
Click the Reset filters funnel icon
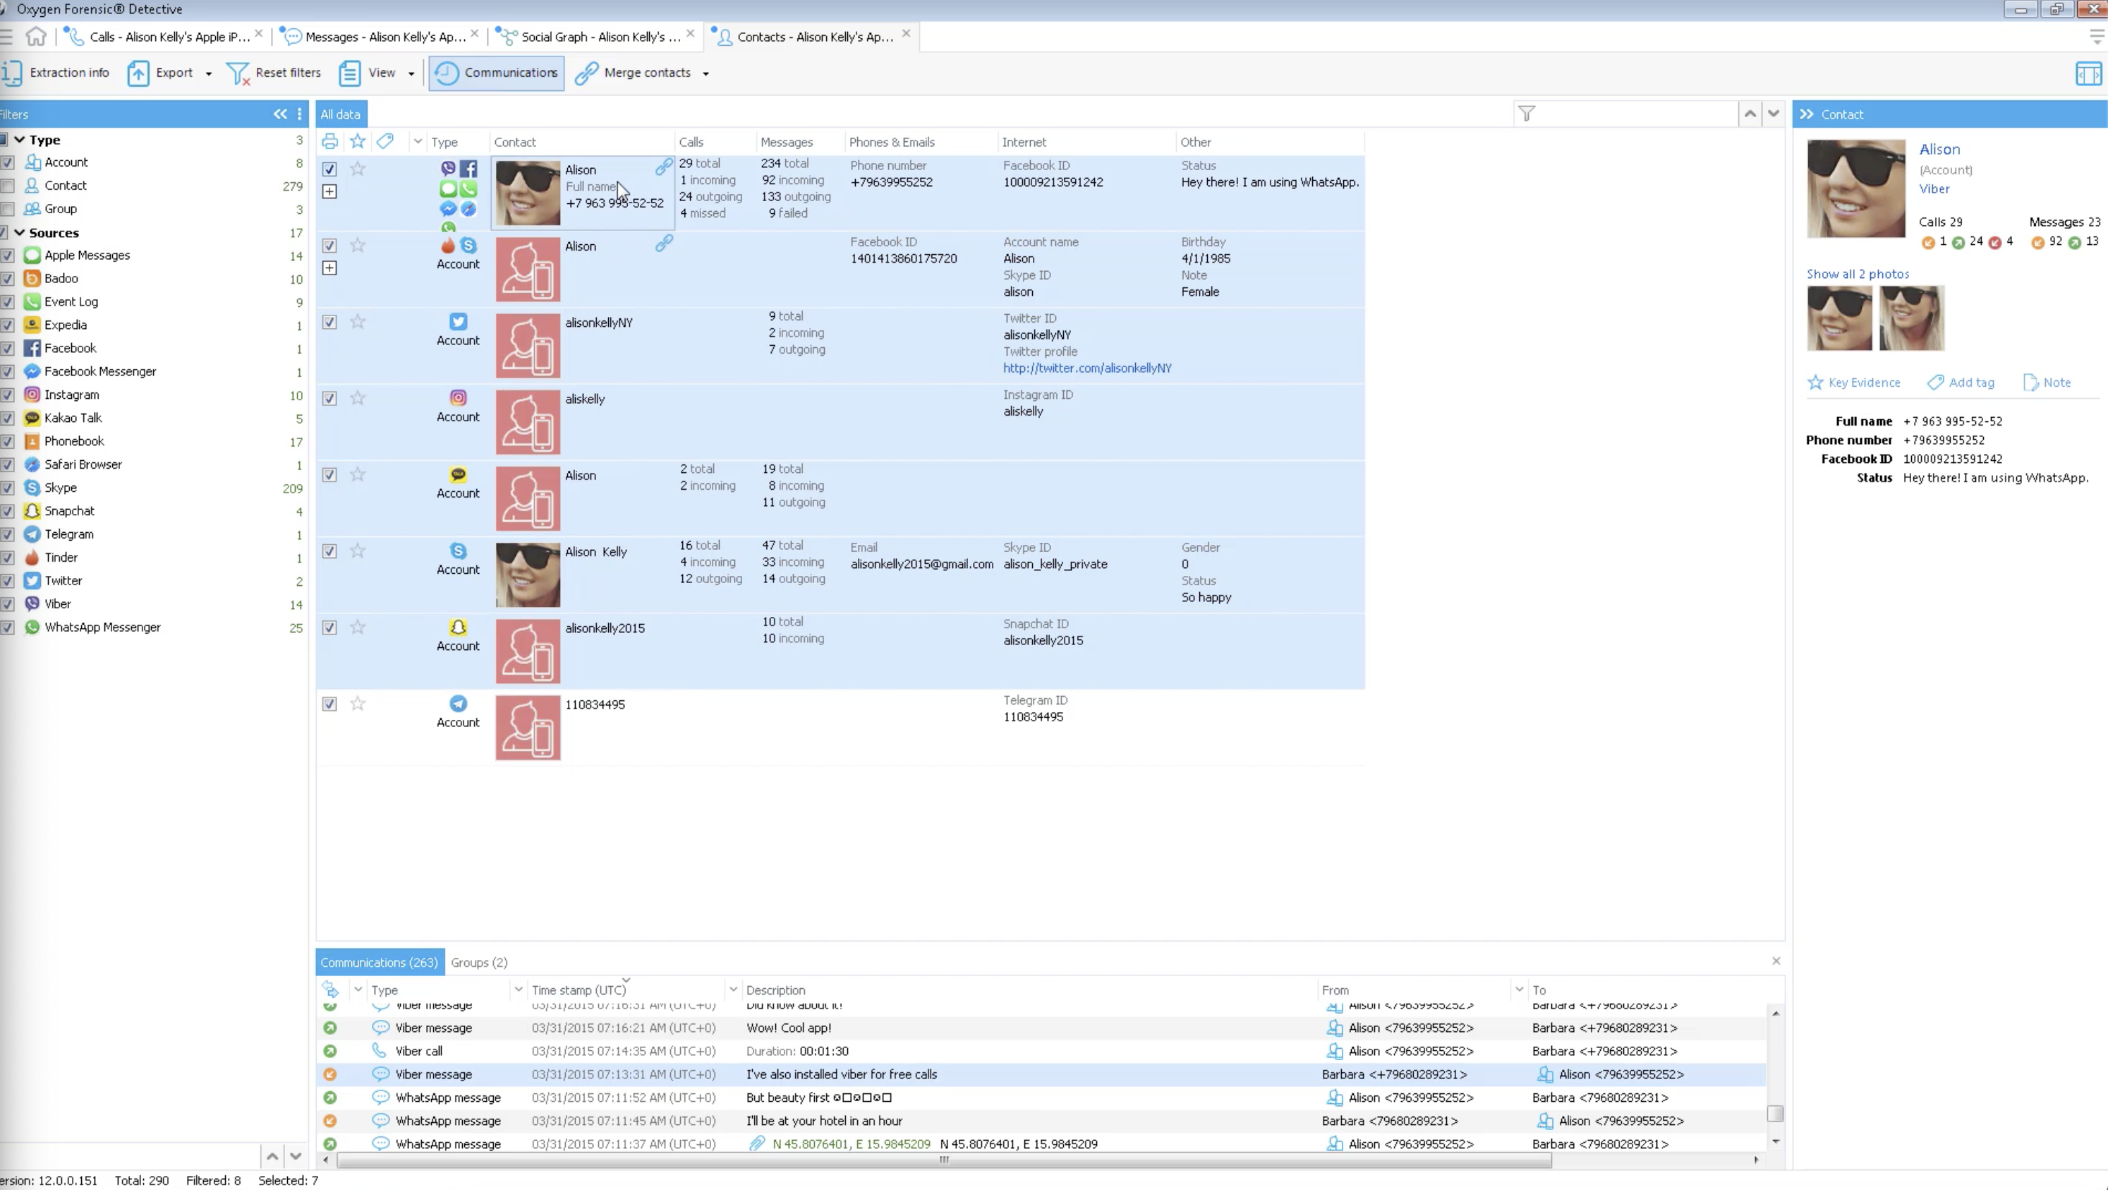pos(237,73)
